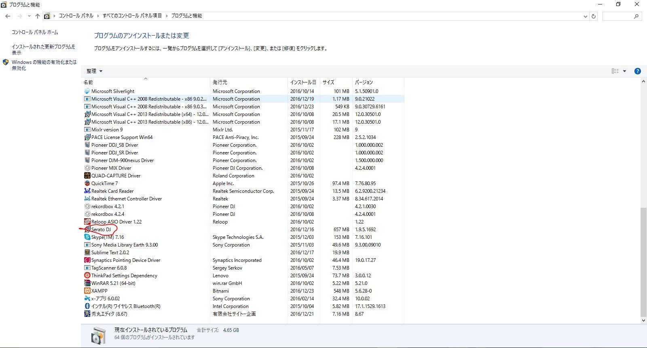
Task: Click the Skype 7.16 icon
Action: (87, 237)
